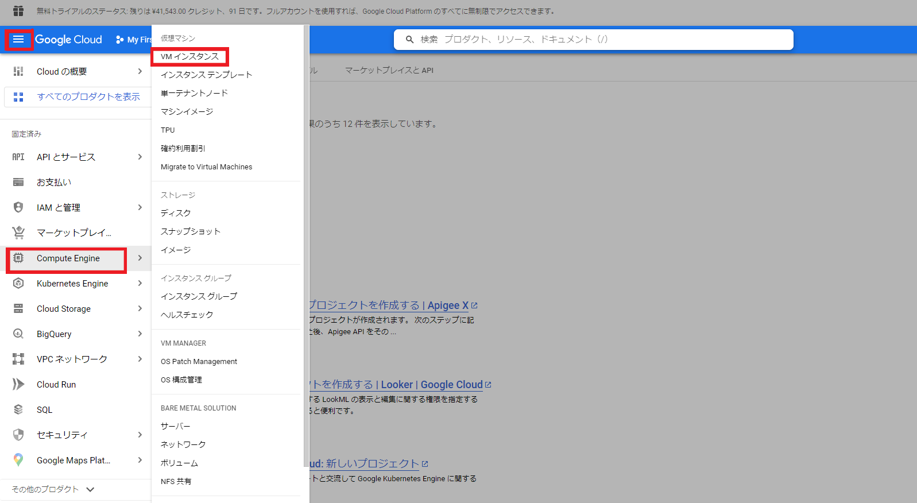The width and height of the screenshot is (917, 503).
Task: Click すべてのプロダクトを表示 button
Action: click(x=78, y=97)
